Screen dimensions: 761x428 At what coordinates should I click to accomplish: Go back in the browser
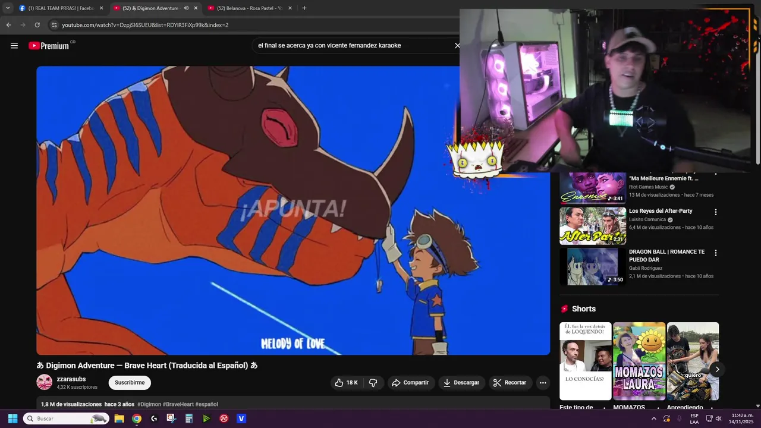click(8, 25)
